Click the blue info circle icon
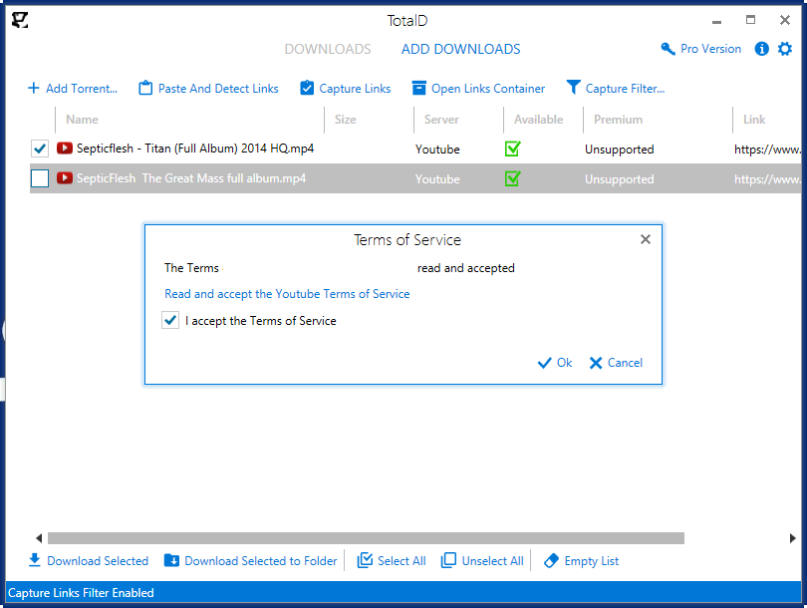The width and height of the screenshot is (807, 608). click(762, 49)
